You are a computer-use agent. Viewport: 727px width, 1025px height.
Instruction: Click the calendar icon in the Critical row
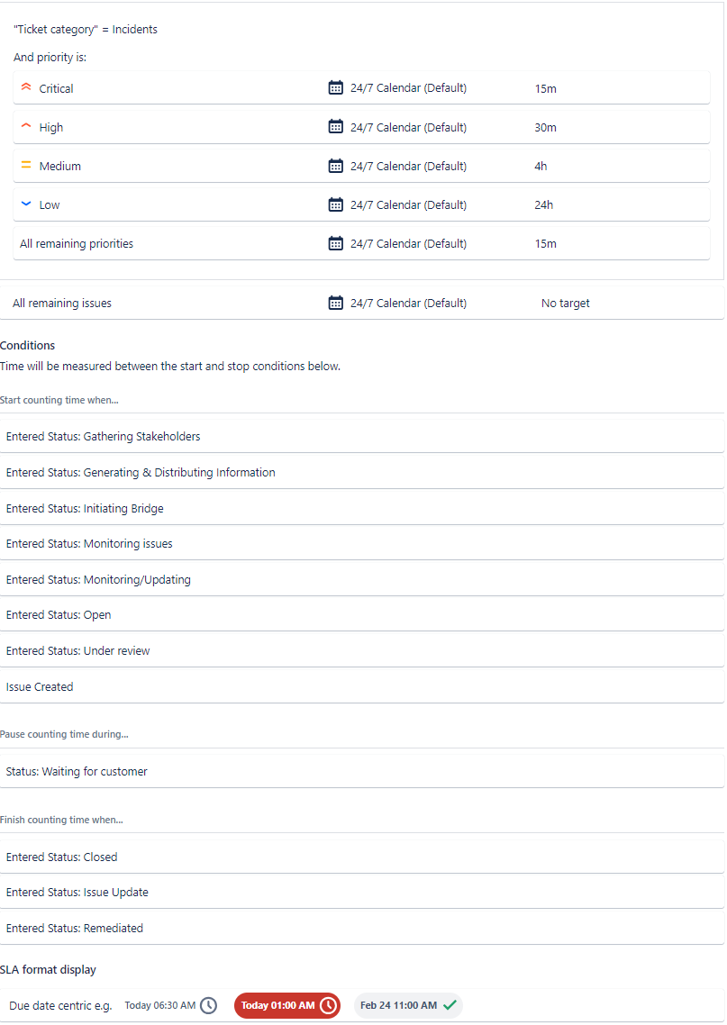(x=335, y=87)
